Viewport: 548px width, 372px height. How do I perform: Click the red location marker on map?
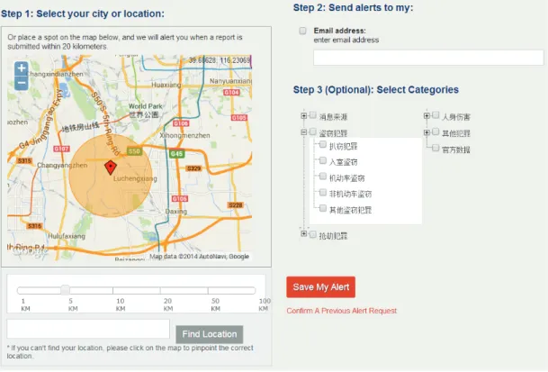click(x=111, y=168)
